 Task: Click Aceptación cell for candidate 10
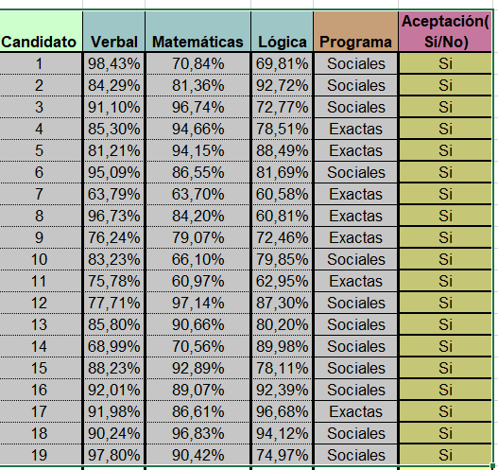pyautogui.click(x=445, y=259)
